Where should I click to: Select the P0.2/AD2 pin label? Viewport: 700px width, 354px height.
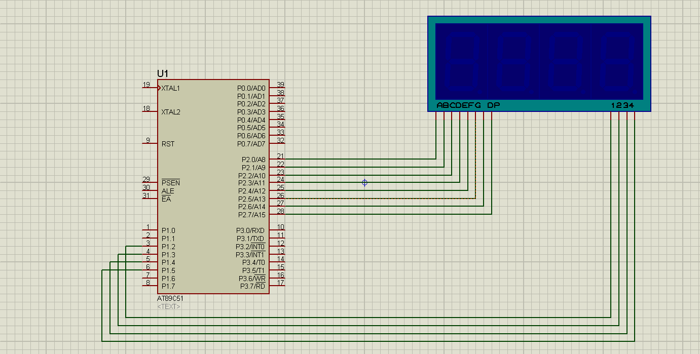click(251, 104)
